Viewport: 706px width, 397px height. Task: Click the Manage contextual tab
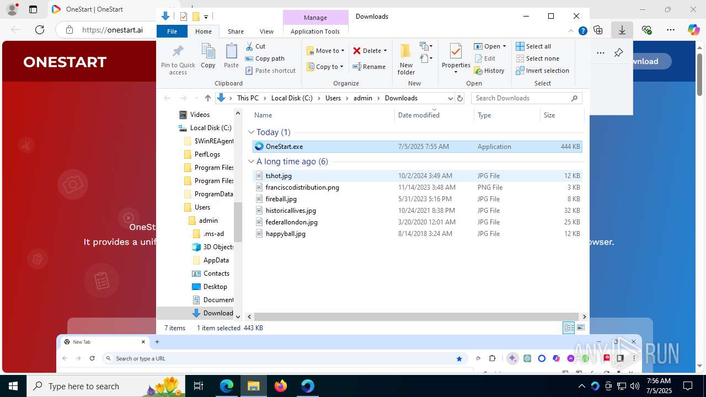(x=315, y=18)
